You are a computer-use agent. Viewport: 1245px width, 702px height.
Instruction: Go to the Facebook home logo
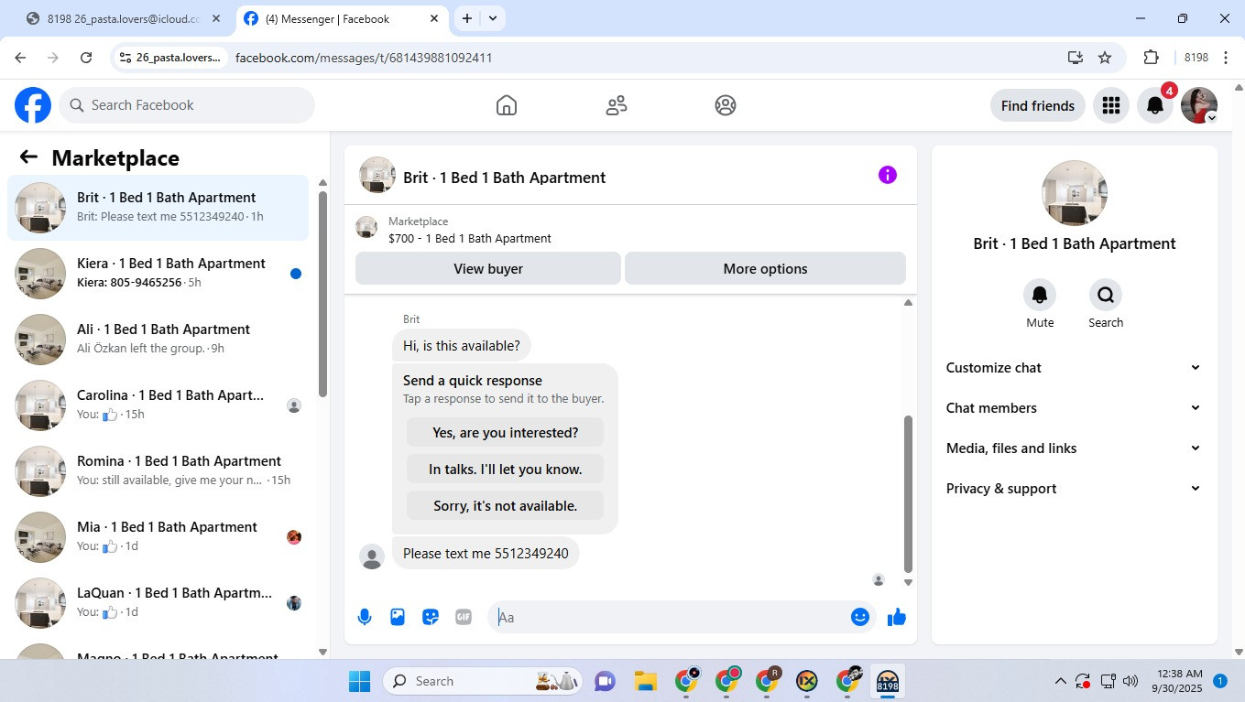click(33, 105)
